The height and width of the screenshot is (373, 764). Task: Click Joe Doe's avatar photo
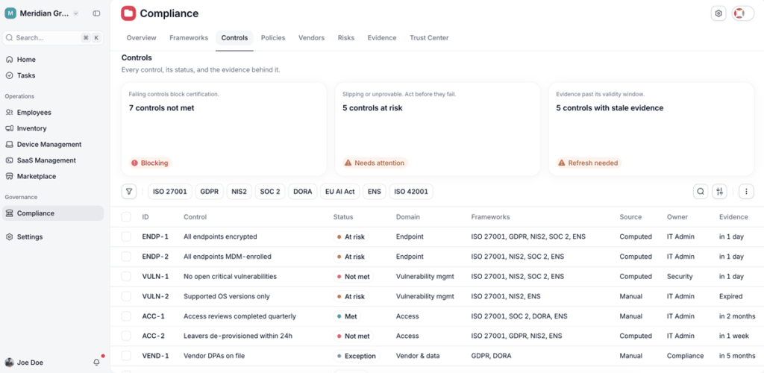tap(9, 363)
